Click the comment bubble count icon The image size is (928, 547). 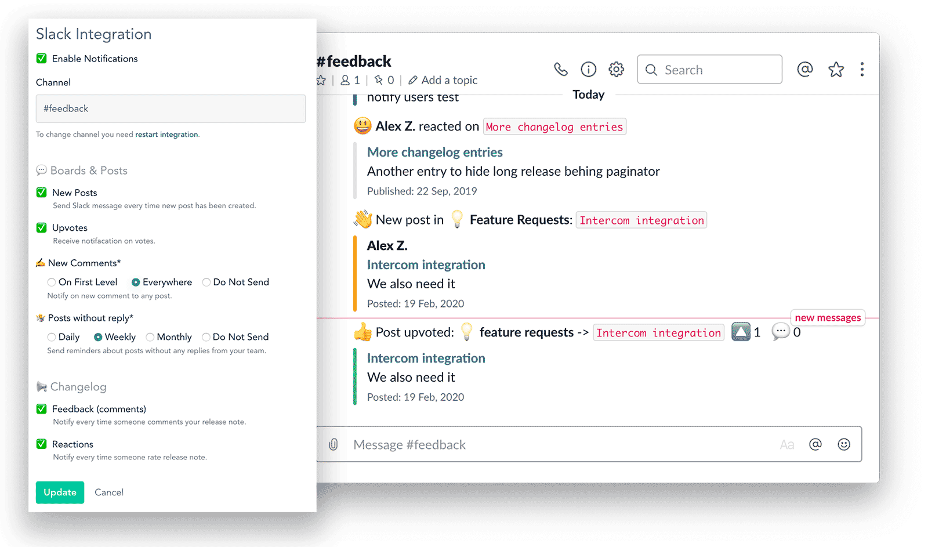781,332
